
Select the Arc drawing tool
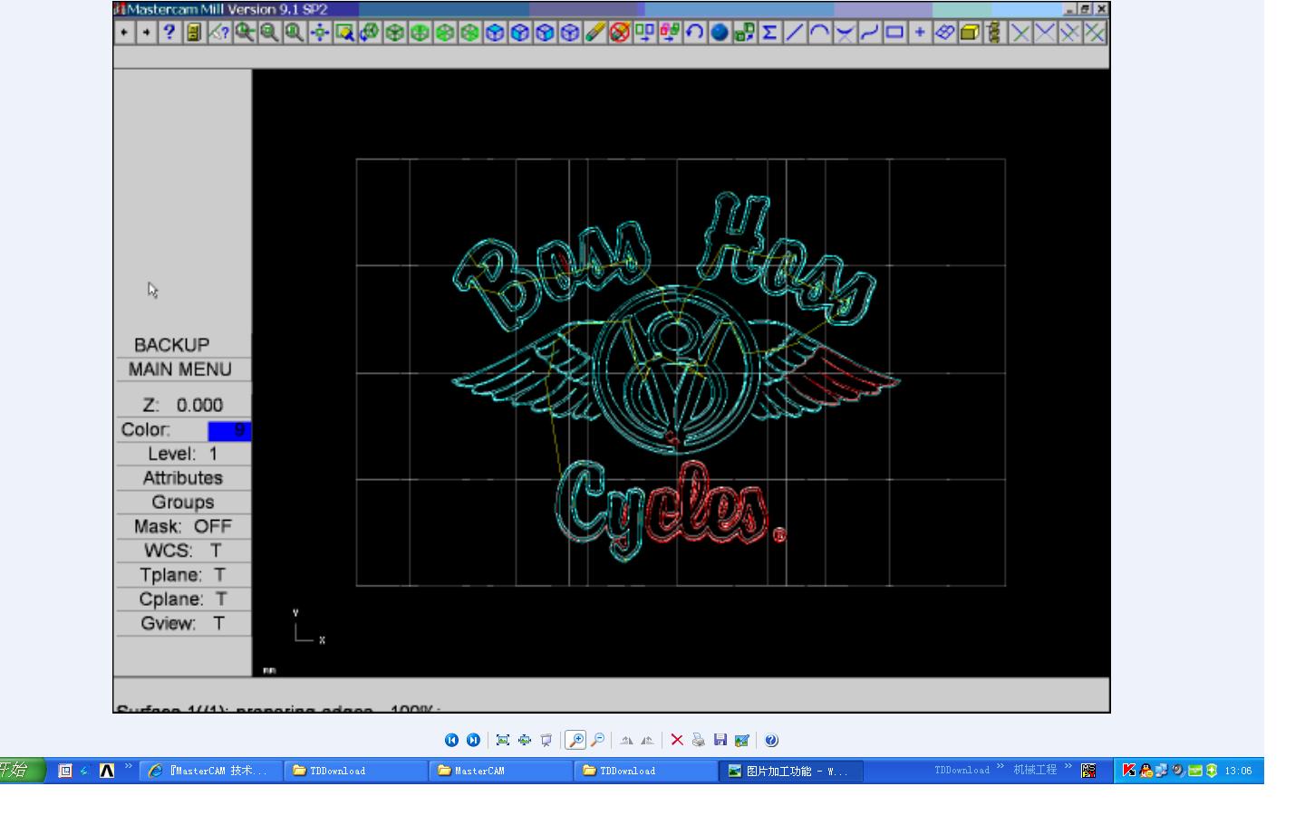[819, 33]
